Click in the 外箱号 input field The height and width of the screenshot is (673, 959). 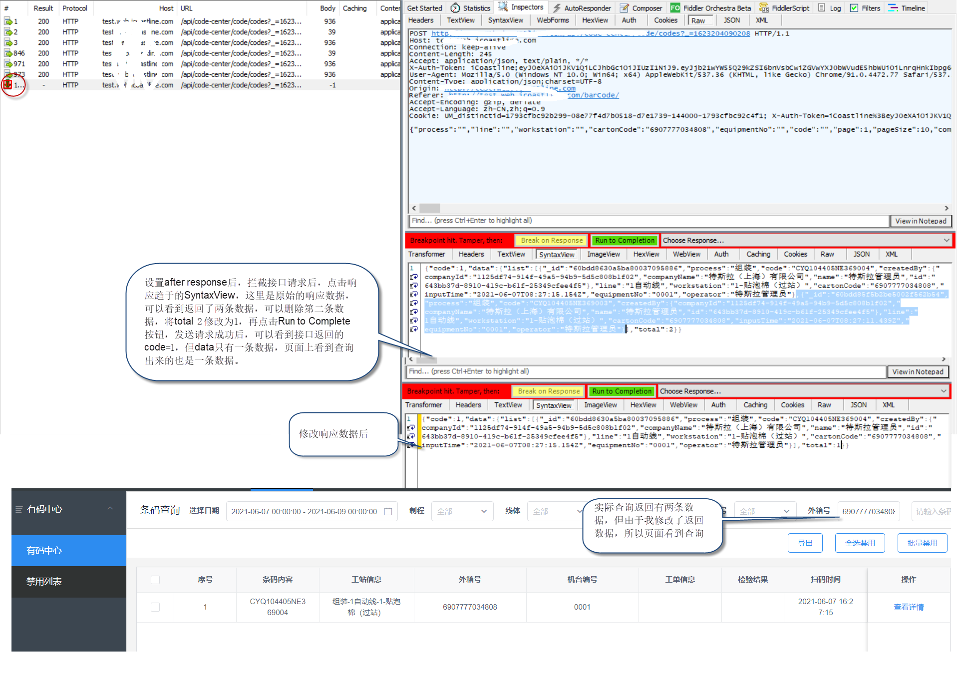[868, 511]
